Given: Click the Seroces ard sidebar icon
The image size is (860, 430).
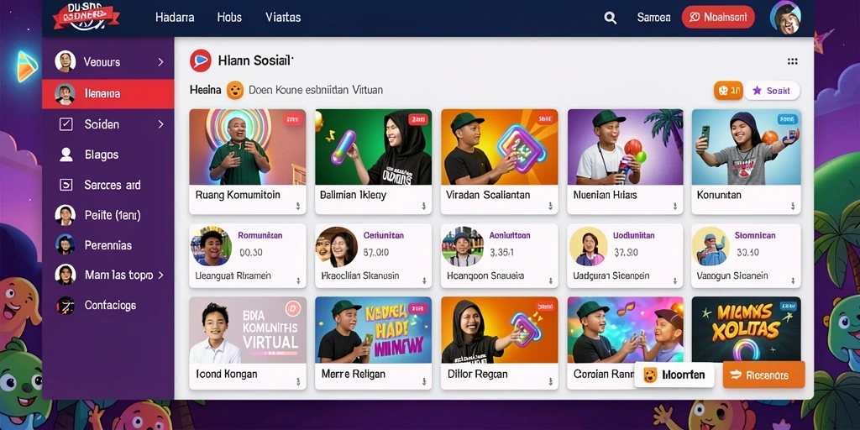Looking at the screenshot, I should (x=66, y=185).
